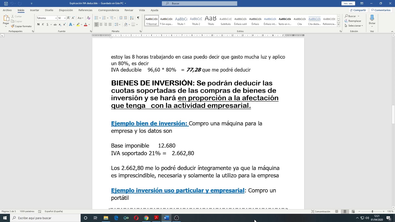This screenshot has height=222, width=395.
Task: Toggle the bulleted list option
Action: pos(97,18)
